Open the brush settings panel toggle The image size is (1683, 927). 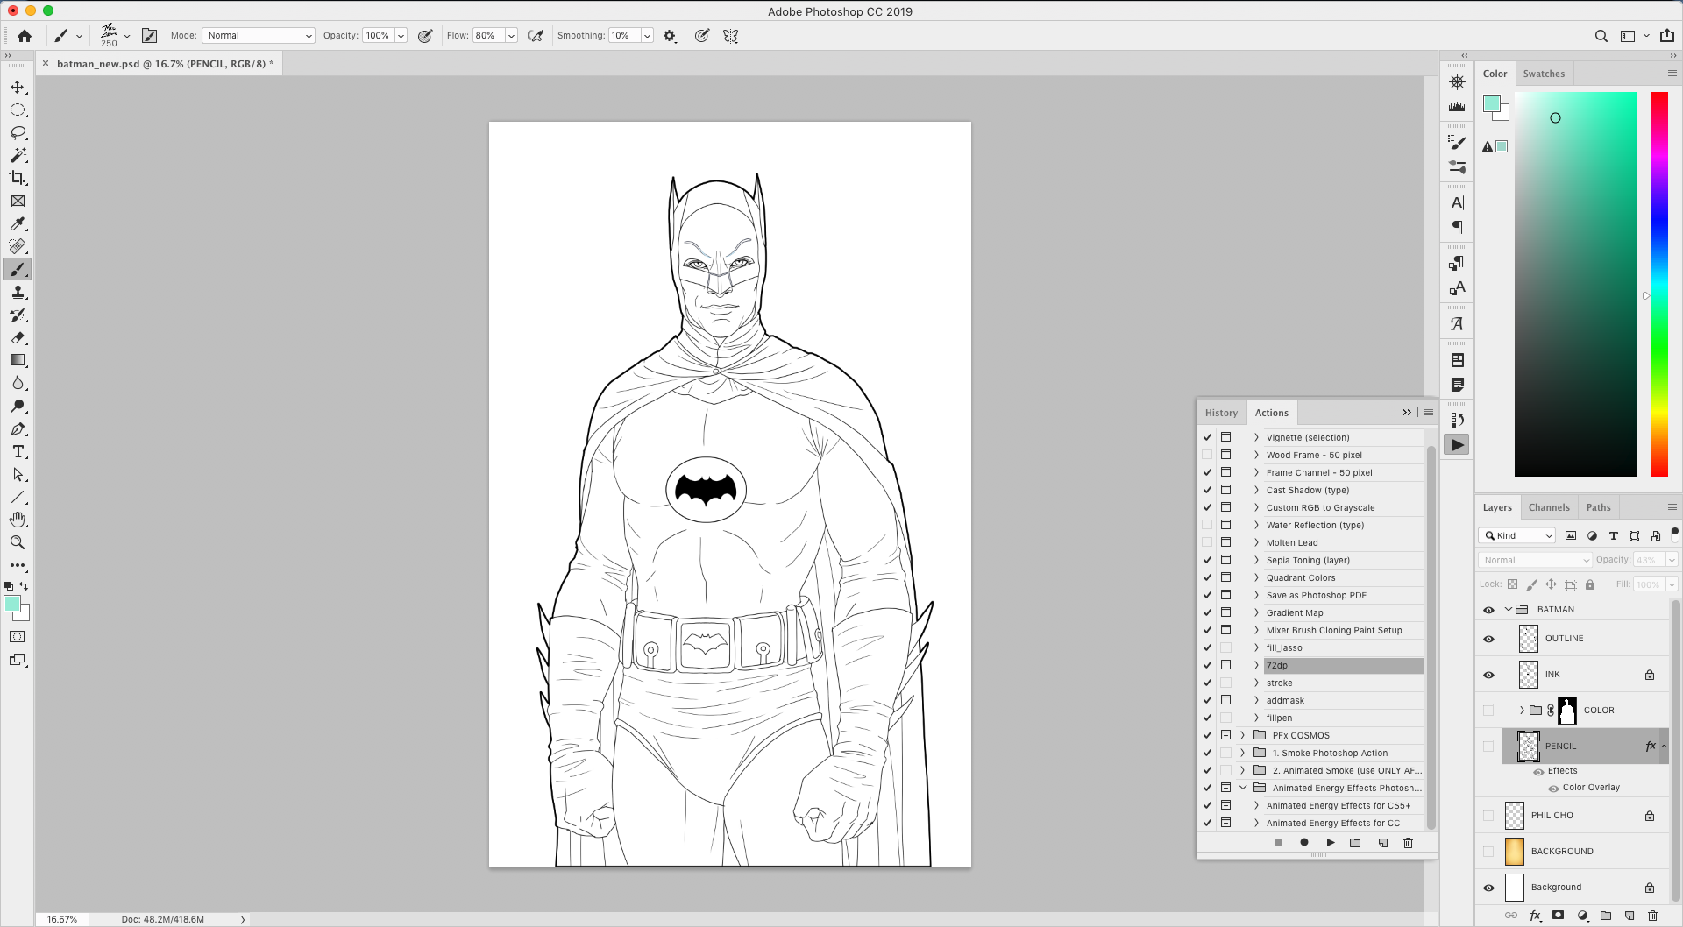(150, 36)
